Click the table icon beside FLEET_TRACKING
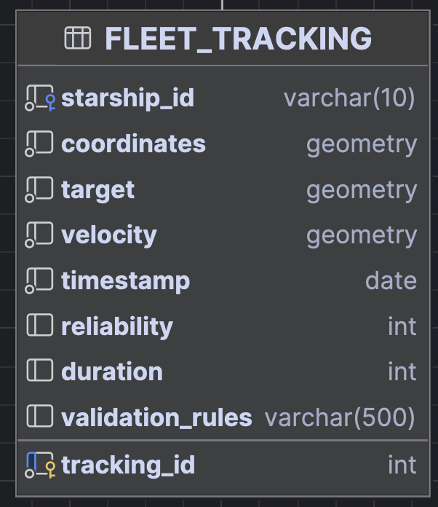Image resolution: width=438 pixels, height=507 pixels. (x=78, y=38)
